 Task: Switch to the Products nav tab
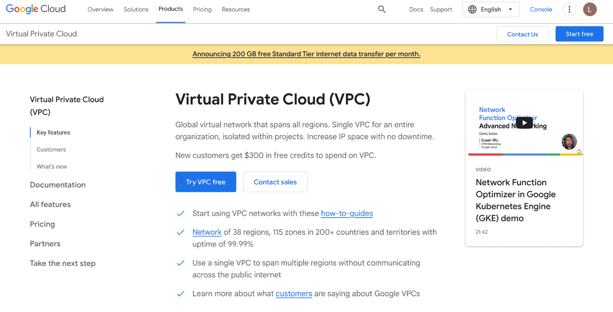tap(171, 8)
